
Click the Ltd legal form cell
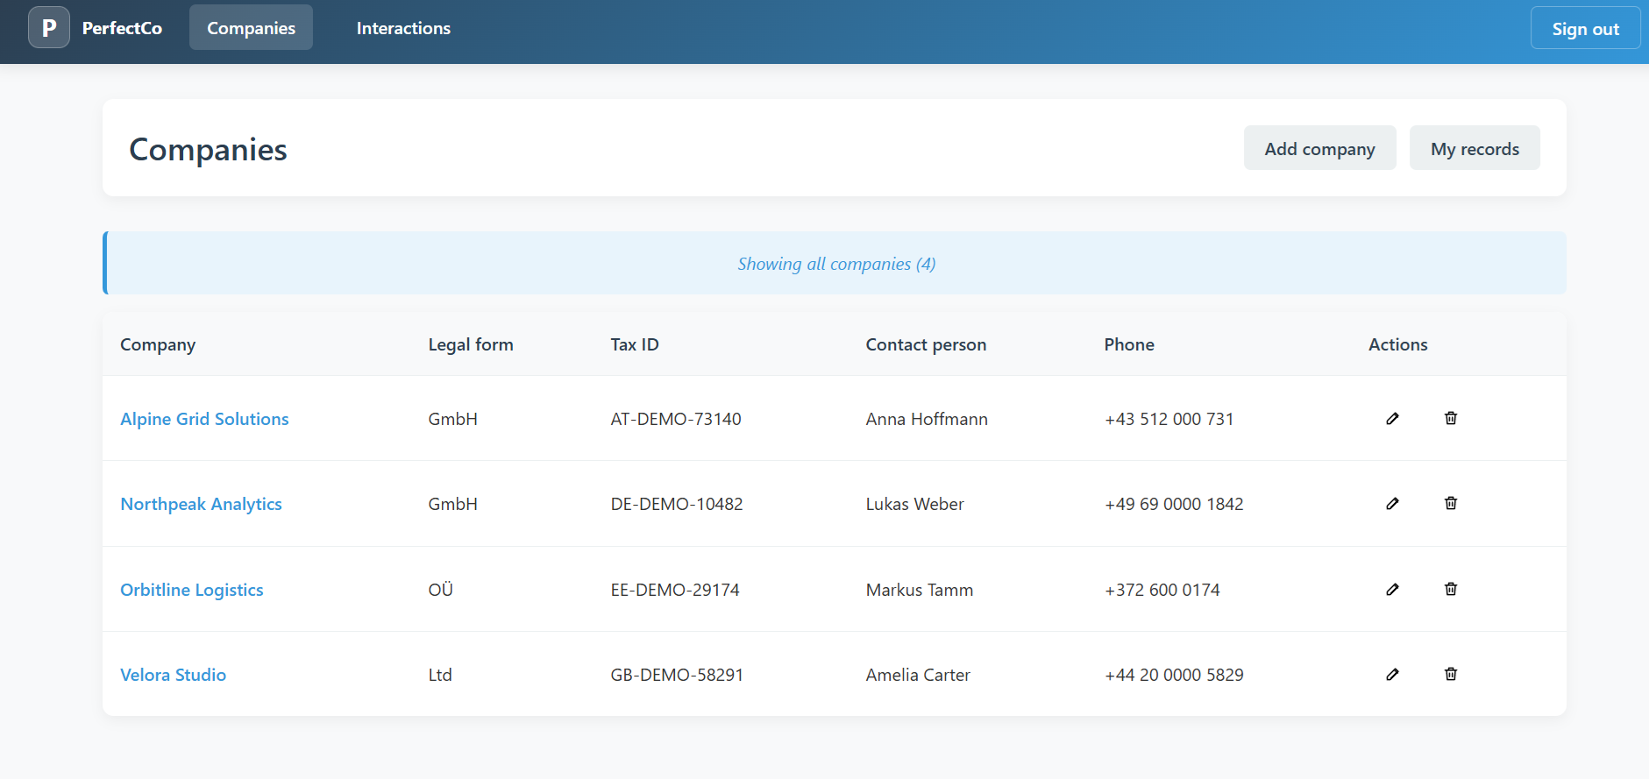(440, 675)
